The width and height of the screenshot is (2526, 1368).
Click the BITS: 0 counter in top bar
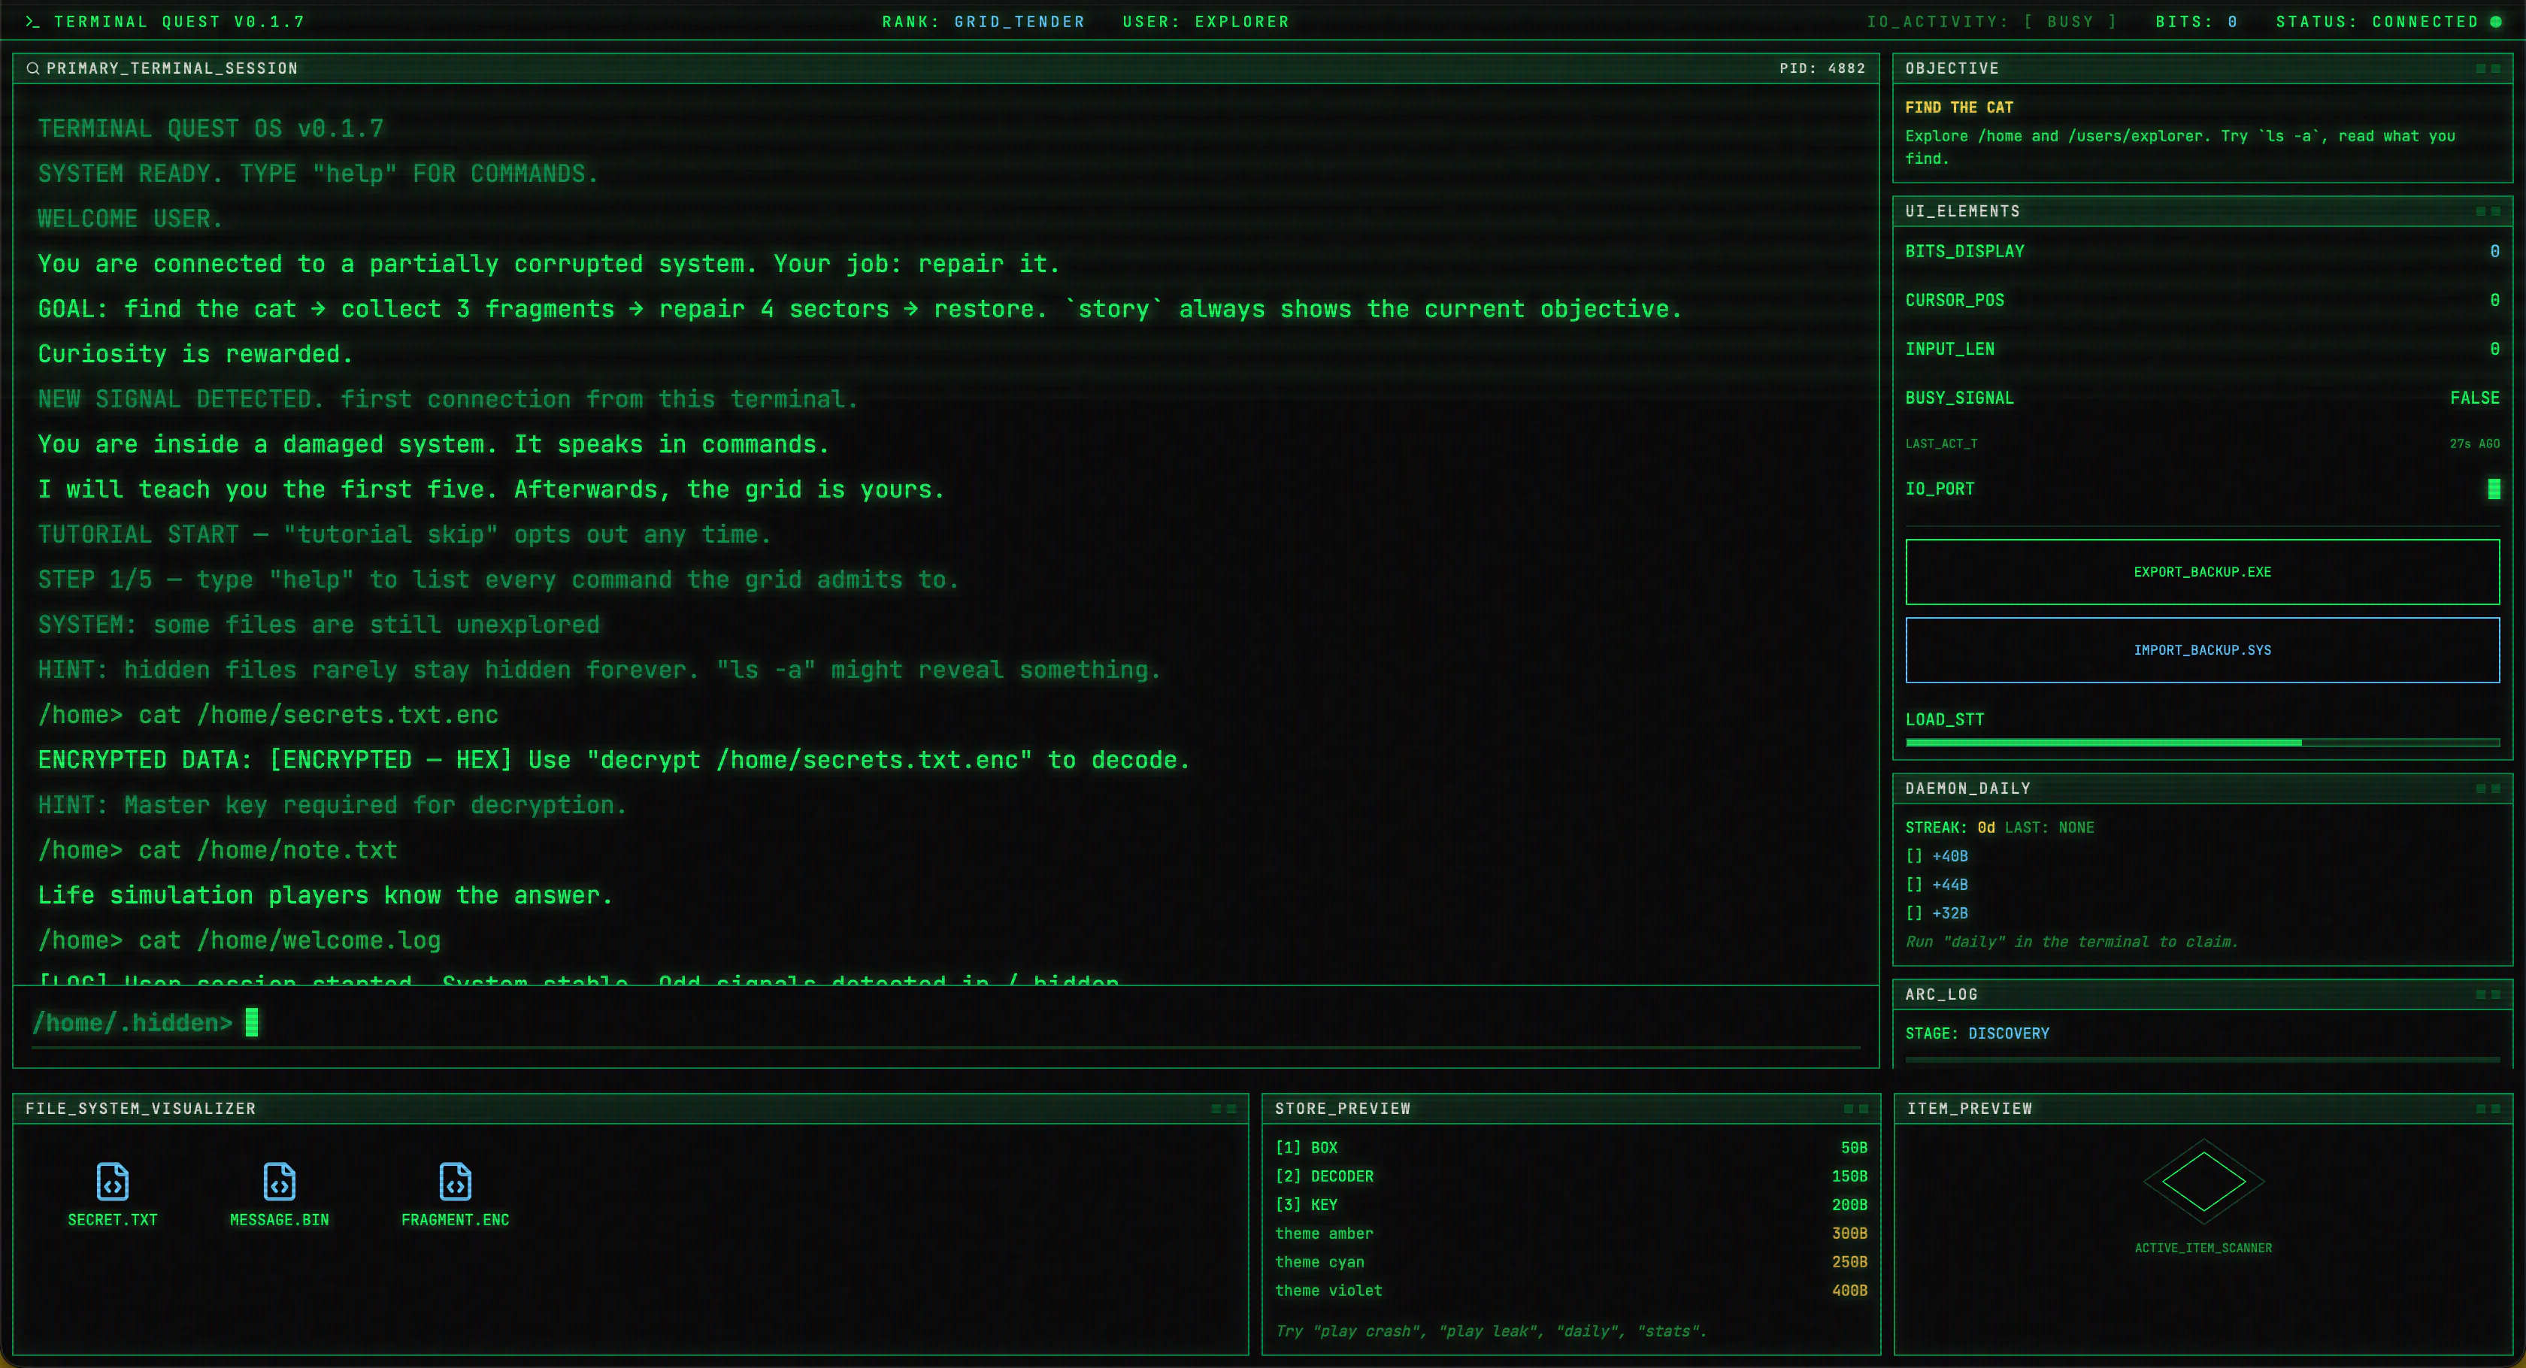[2197, 22]
